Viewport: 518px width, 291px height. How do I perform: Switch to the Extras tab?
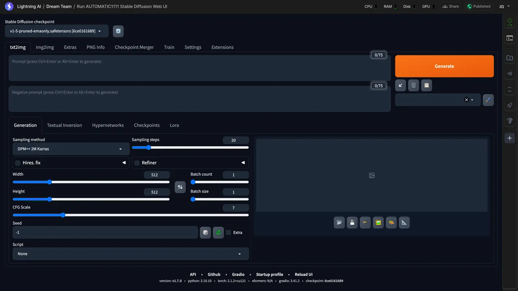point(70,47)
